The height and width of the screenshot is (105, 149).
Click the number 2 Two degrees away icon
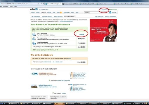tap(34, 39)
